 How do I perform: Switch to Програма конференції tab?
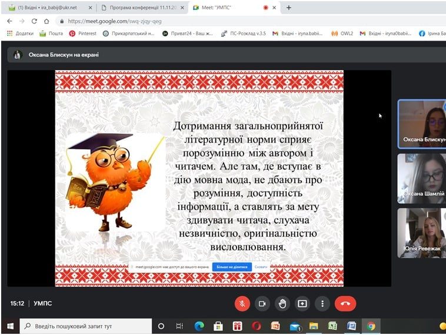[x=142, y=8]
